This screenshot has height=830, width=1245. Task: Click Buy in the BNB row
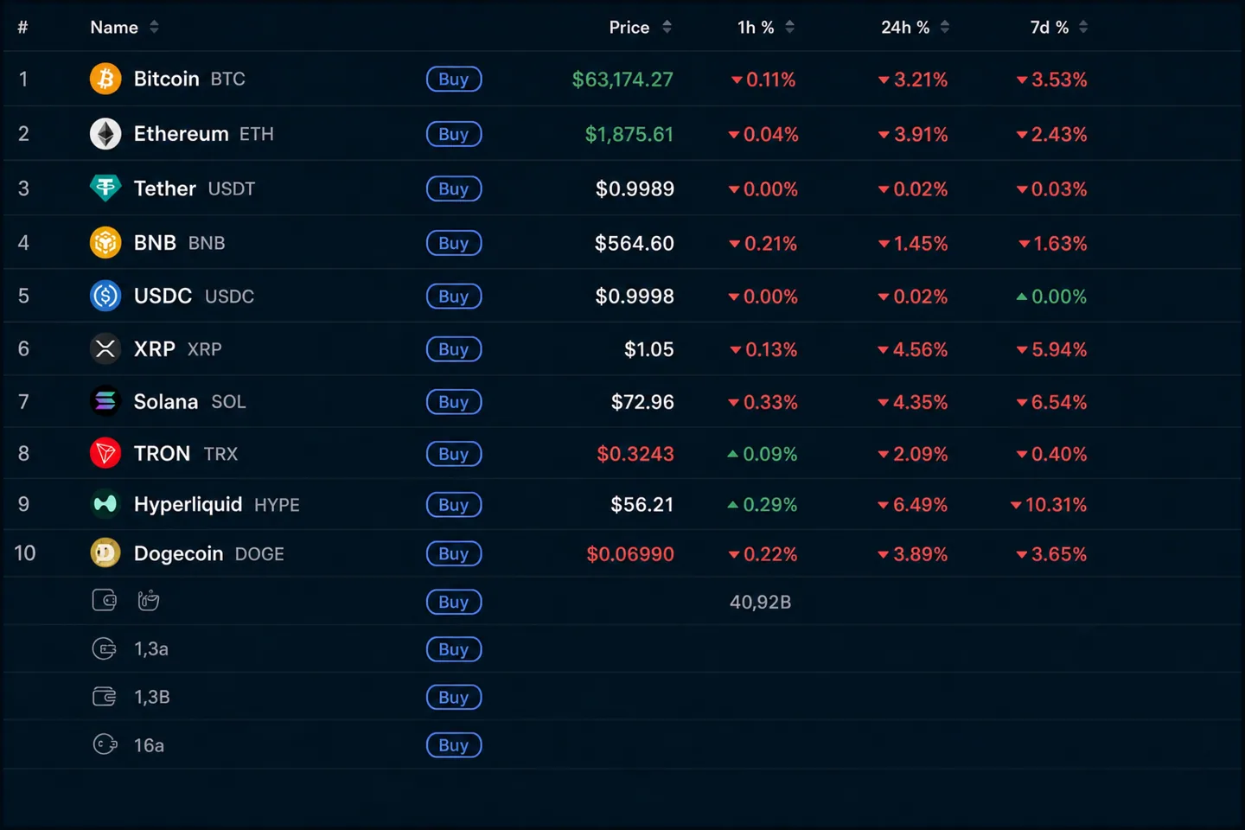coord(454,243)
